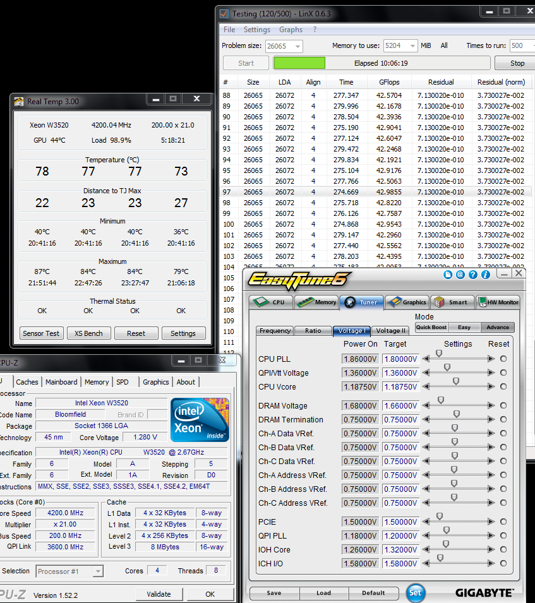Click the LinX title bar icon
535x603 pixels.
click(224, 14)
